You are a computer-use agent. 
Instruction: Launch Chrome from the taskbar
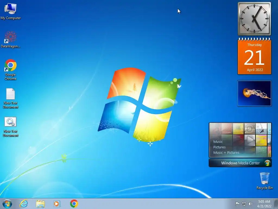click(x=74, y=204)
